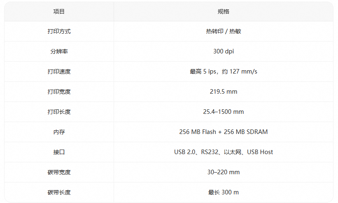Screen dimensions: 338x203
Task: Click the 300 dpi value
Action: tap(223, 51)
